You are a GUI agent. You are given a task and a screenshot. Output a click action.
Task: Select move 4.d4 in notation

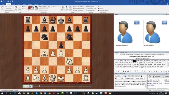(x=135, y=61)
